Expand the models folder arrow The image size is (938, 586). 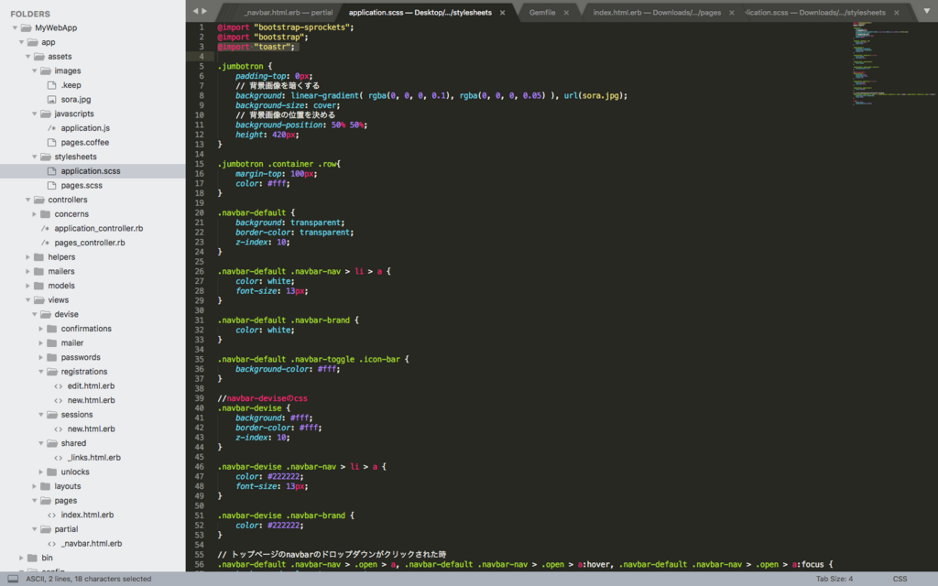[28, 286]
